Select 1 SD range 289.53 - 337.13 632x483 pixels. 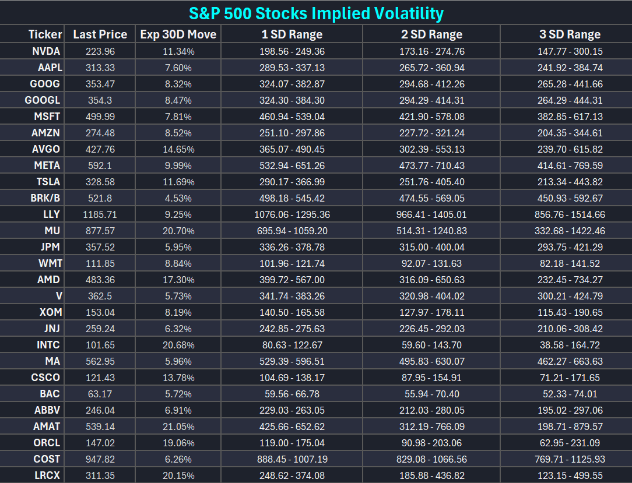292,68
